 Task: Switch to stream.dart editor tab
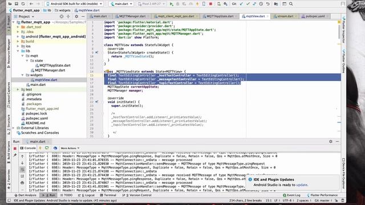[x=285, y=17]
